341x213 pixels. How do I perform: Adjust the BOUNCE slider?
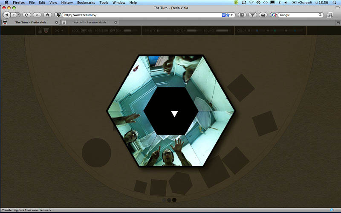[224, 31]
